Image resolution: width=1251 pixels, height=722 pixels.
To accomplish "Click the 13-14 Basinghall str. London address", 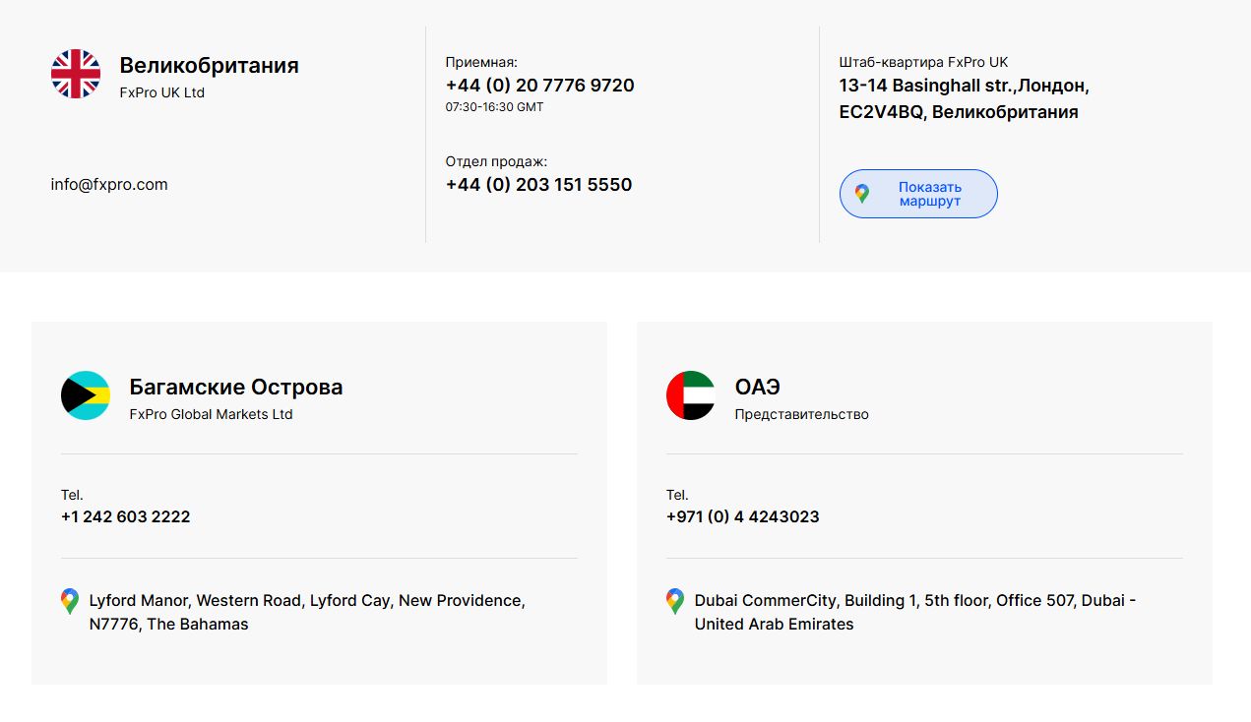I will click(963, 98).
